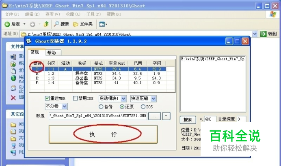Open My Documents icon in sidebar
281x166 pixels.
pyautogui.click(x=13, y=132)
